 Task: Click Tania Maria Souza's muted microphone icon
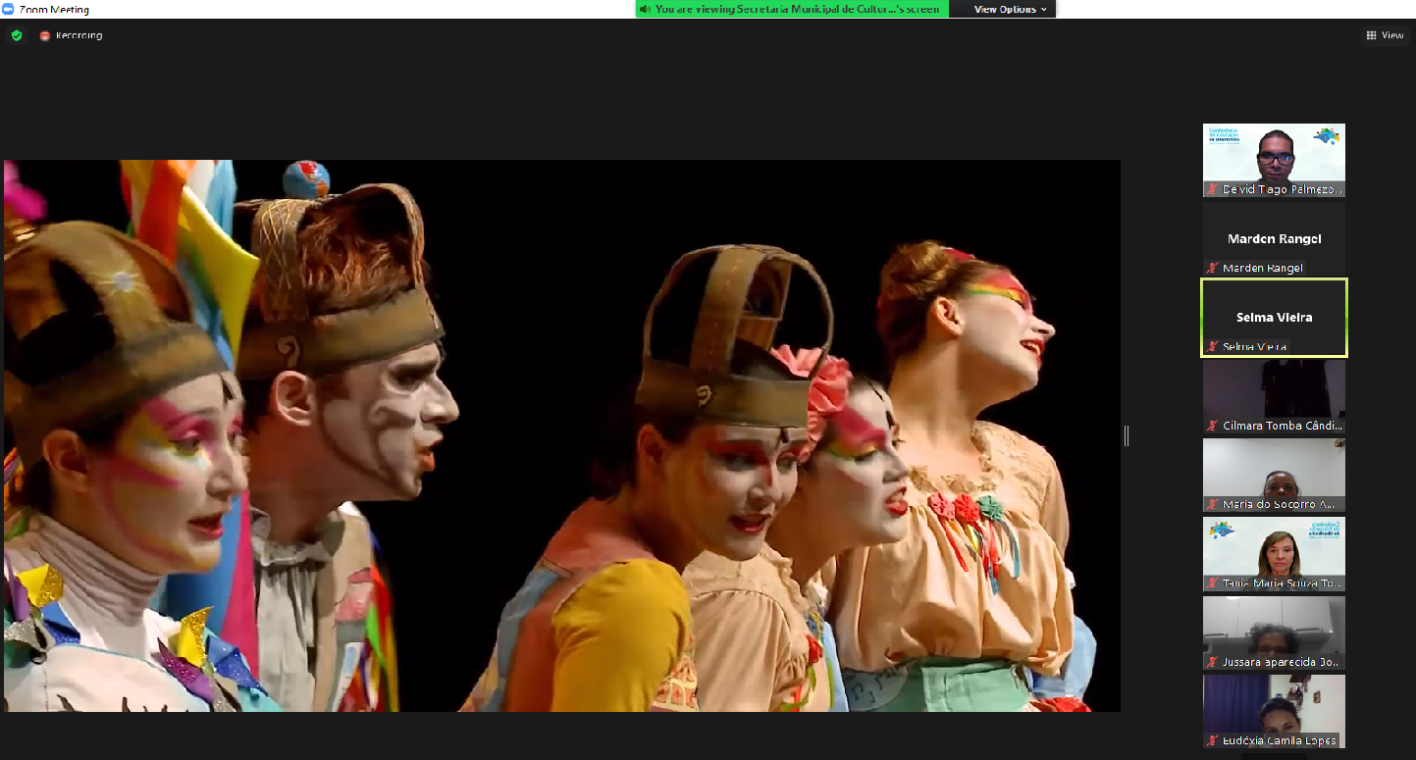[x=1214, y=583]
